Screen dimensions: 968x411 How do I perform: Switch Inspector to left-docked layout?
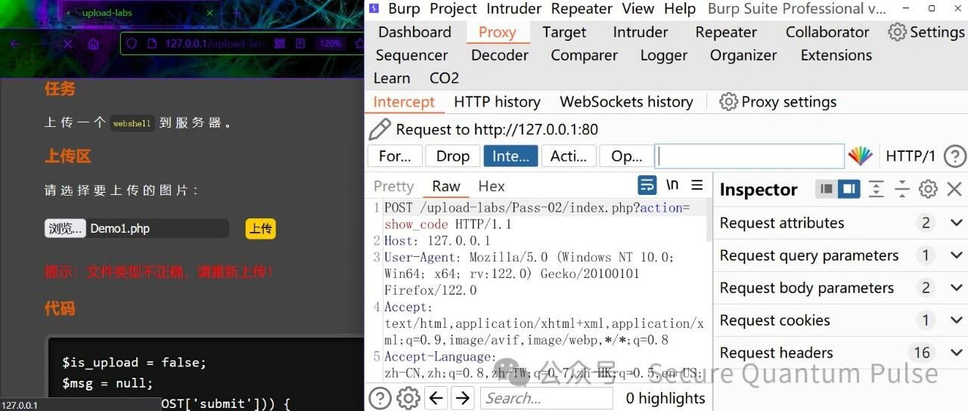[x=827, y=189]
